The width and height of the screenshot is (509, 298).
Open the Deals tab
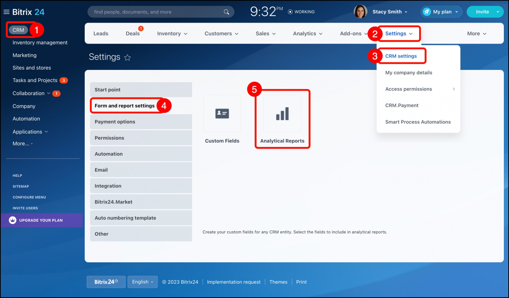click(133, 34)
